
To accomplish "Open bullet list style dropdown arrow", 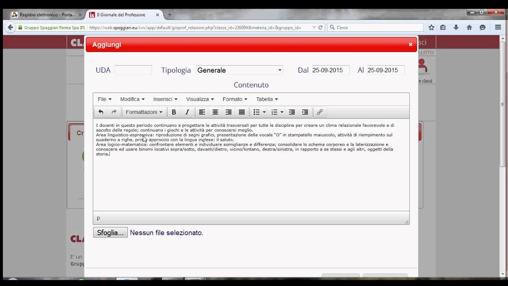I will (264, 112).
